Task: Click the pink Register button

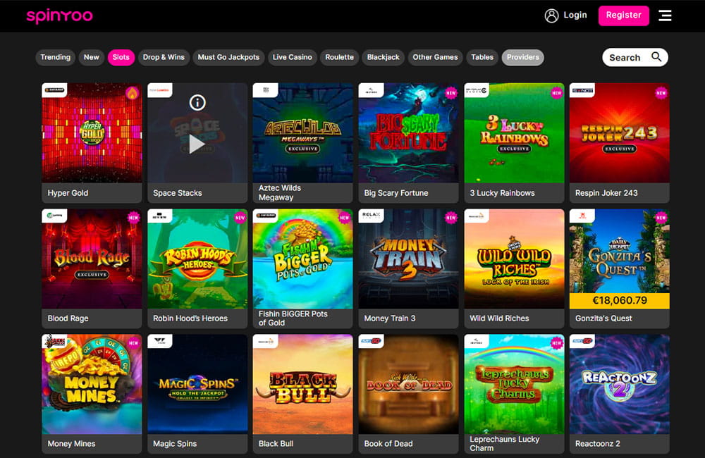Action: coord(624,16)
